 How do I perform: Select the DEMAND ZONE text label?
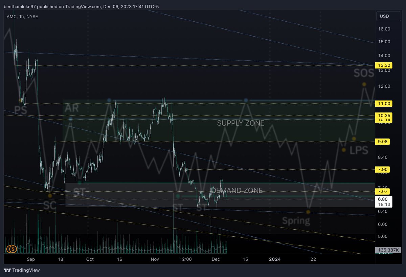pos(237,191)
